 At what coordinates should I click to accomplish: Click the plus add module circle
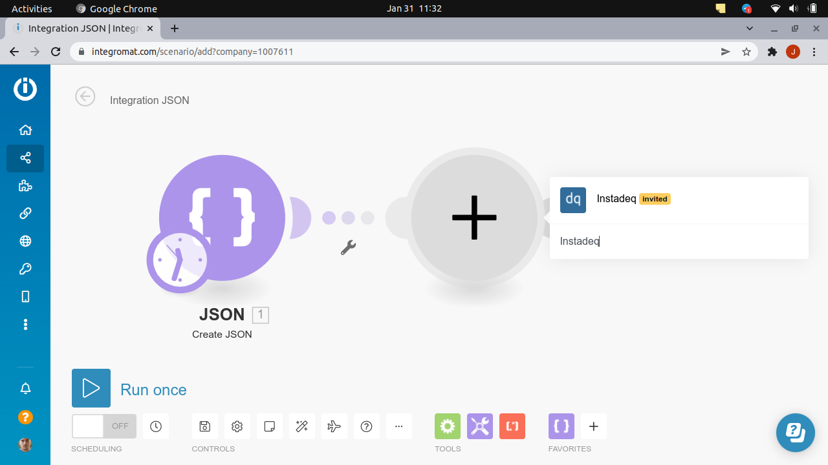474,218
